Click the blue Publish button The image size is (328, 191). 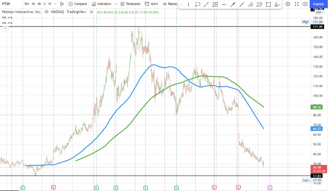(x=319, y=4)
